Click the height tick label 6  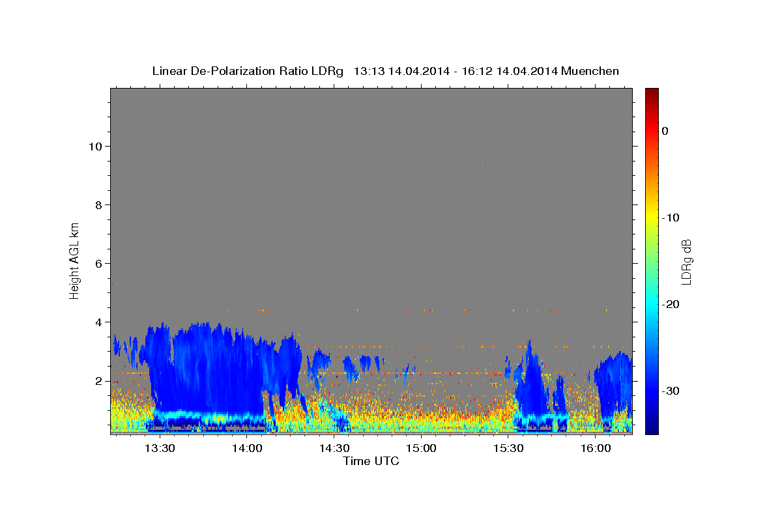coord(98,264)
